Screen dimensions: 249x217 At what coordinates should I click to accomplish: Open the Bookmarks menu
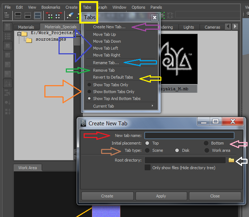tap(51, 7)
